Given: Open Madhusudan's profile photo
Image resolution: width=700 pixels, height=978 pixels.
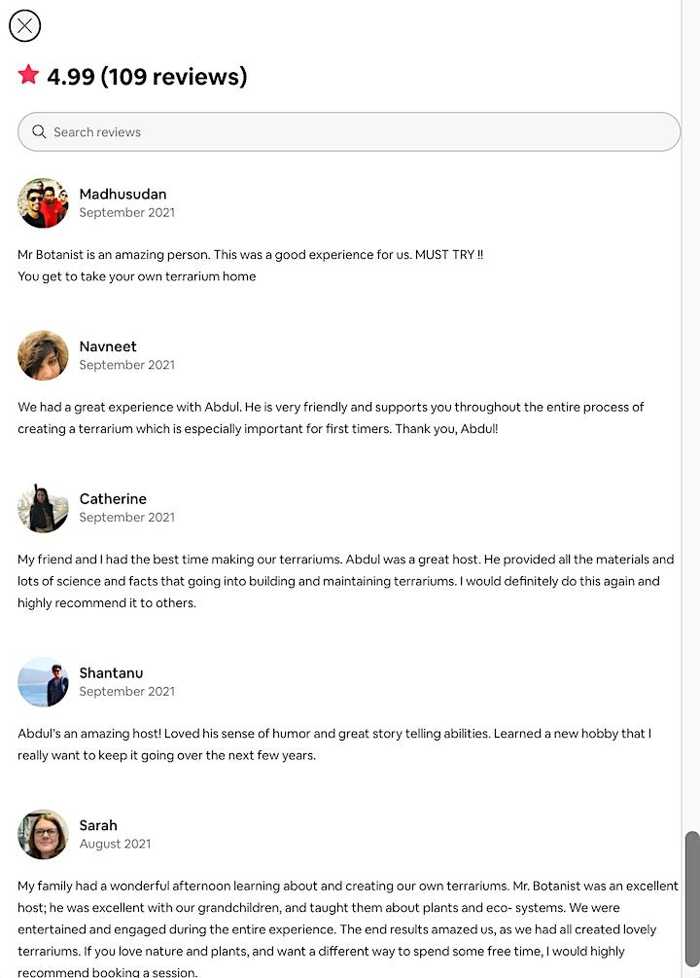Looking at the screenshot, I should pyautogui.click(x=43, y=203).
